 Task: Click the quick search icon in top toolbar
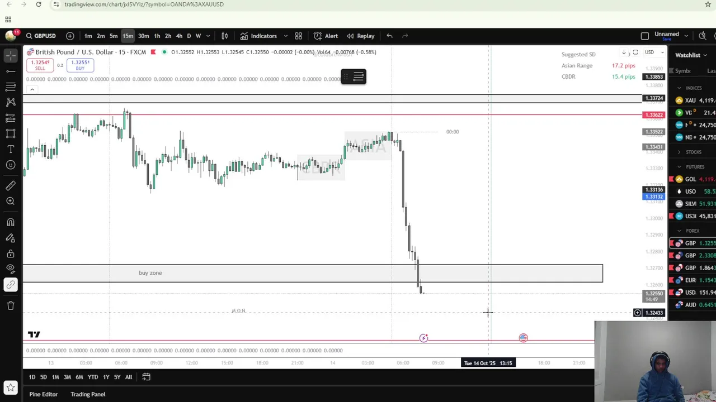tap(703, 36)
